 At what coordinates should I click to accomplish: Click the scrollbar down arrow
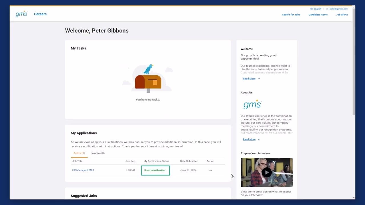(354, 198)
